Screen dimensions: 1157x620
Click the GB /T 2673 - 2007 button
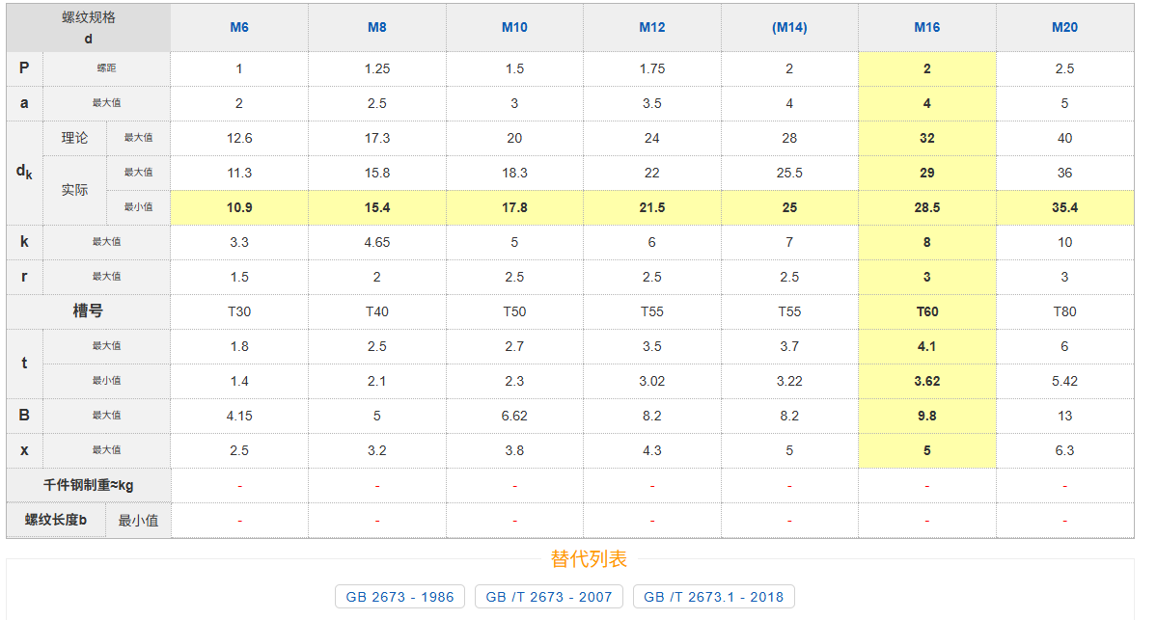click(x=549, y=597)
